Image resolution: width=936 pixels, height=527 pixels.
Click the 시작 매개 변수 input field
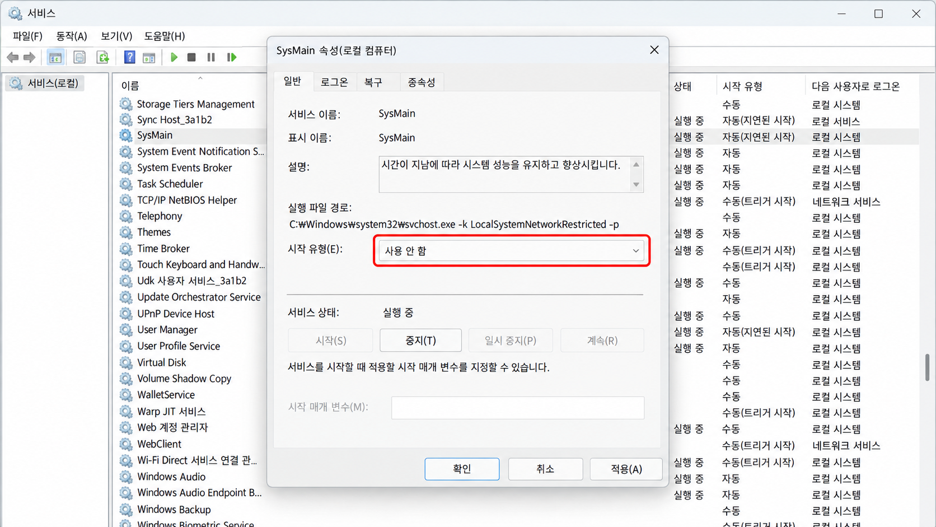tap(518, 408)
